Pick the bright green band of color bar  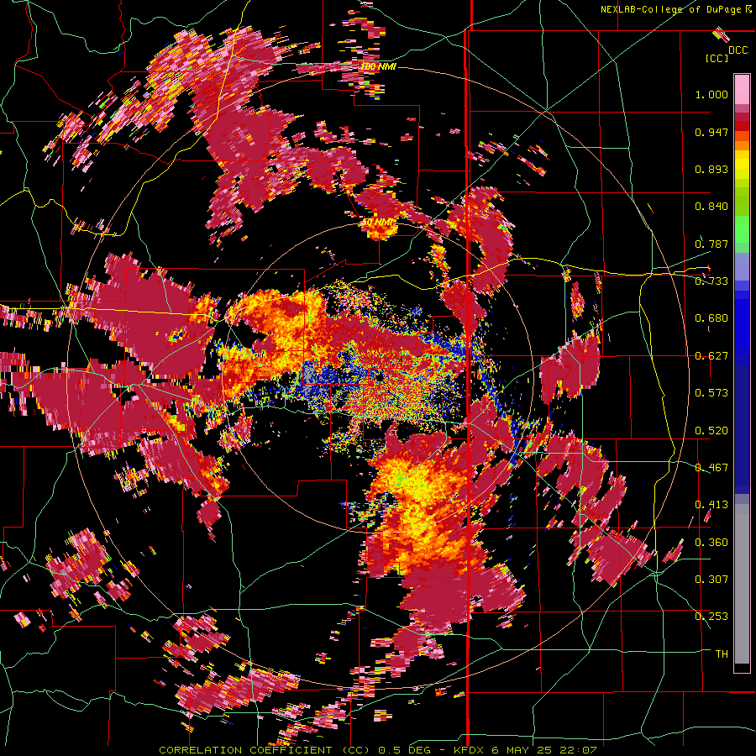[742, 229]
